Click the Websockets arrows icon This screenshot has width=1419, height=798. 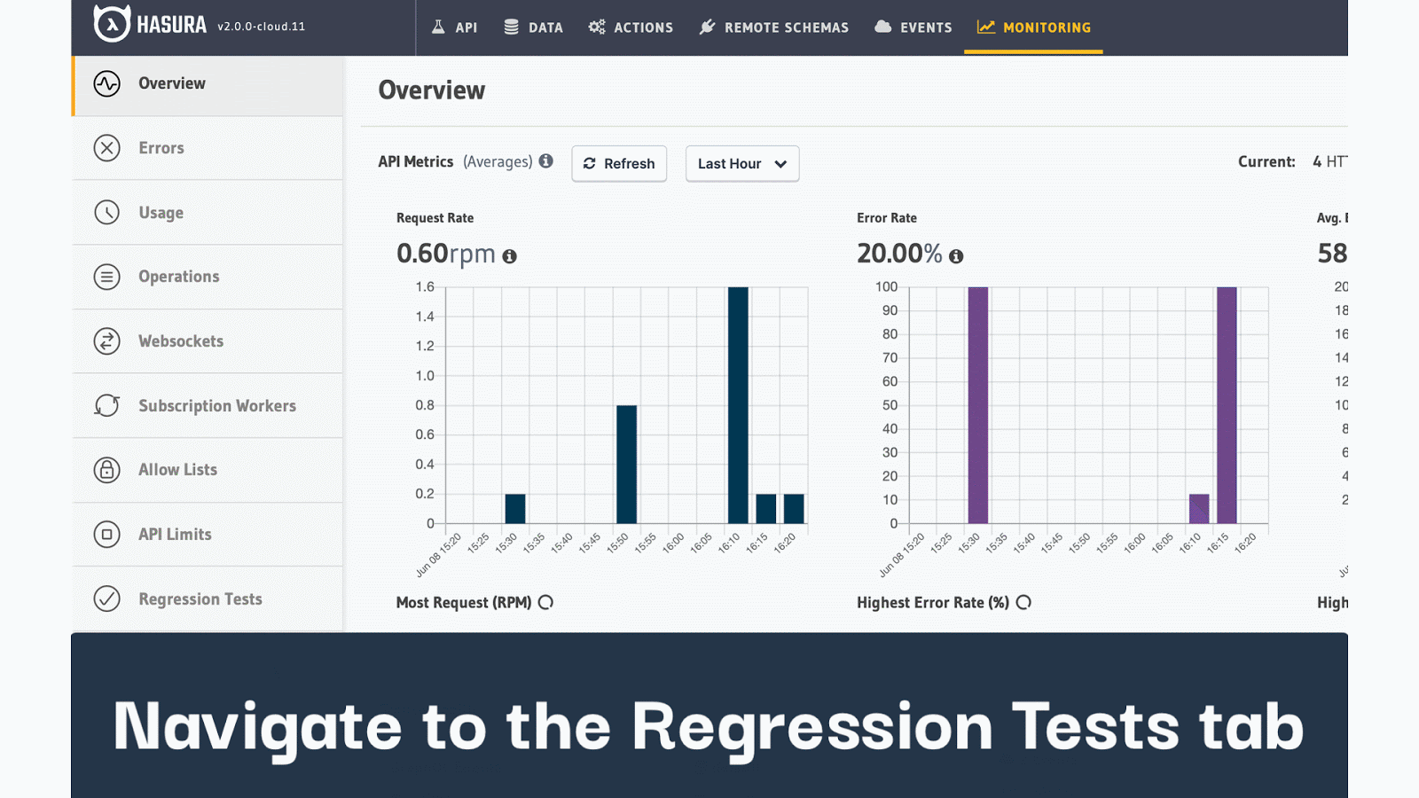106,341
